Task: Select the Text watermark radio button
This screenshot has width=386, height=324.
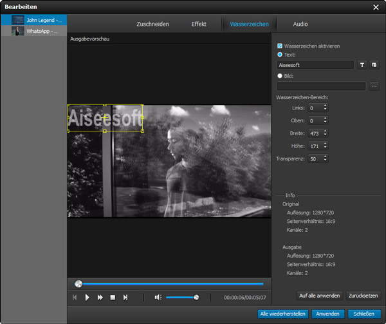Action: pos(280,55)
